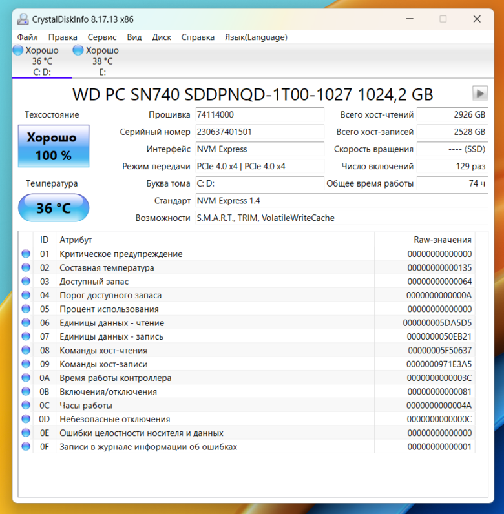Click the WD PC SN740 model title
This screenshot has height=514, width=504.
253,94
